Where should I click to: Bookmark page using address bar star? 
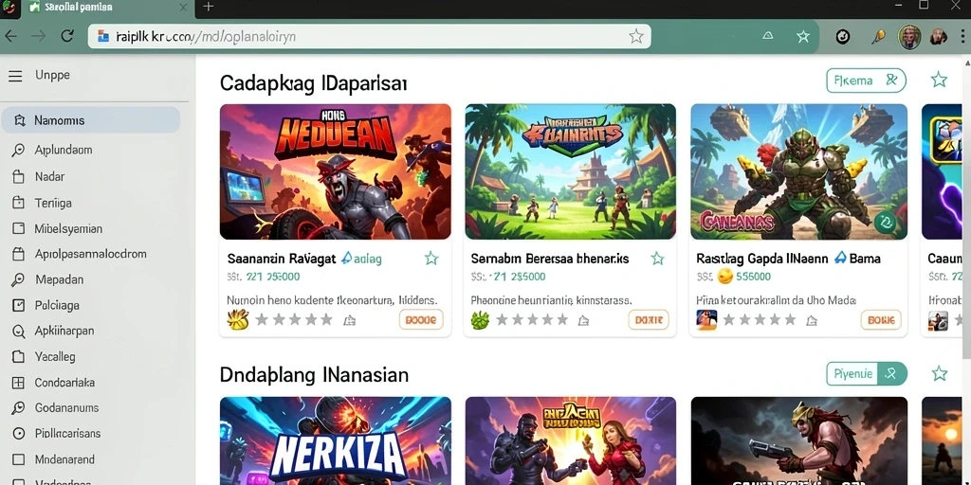click(636, 37)
